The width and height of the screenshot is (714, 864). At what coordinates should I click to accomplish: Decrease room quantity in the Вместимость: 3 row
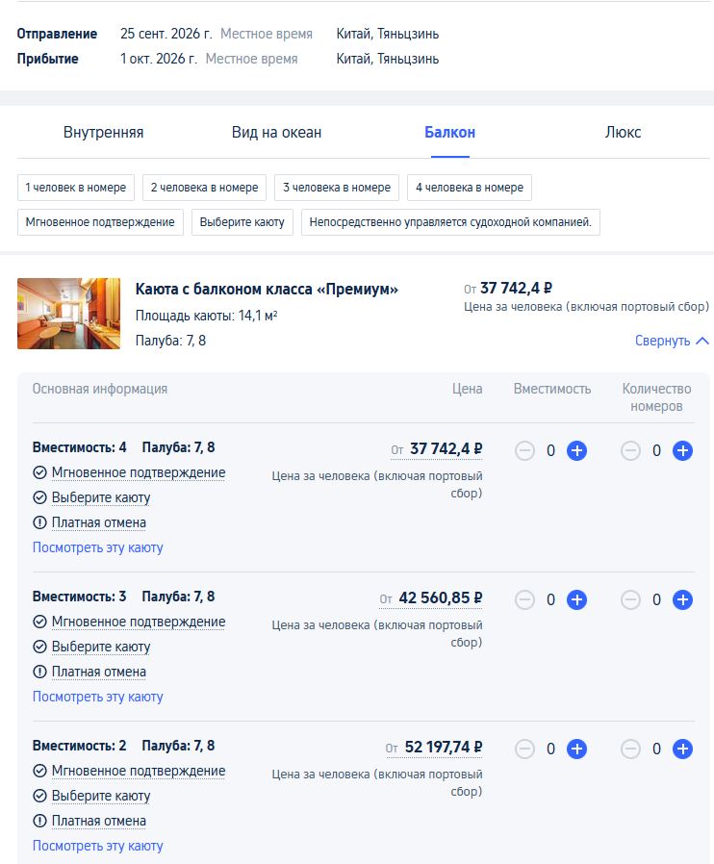630,599
